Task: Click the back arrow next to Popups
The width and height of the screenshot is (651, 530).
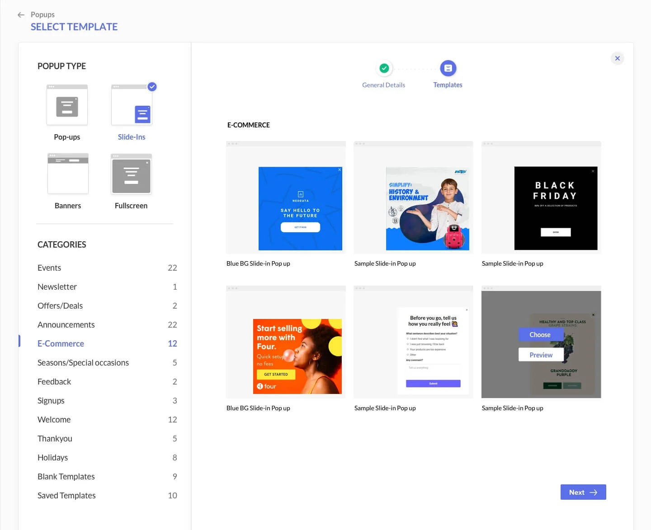Action: coord(21,14)
